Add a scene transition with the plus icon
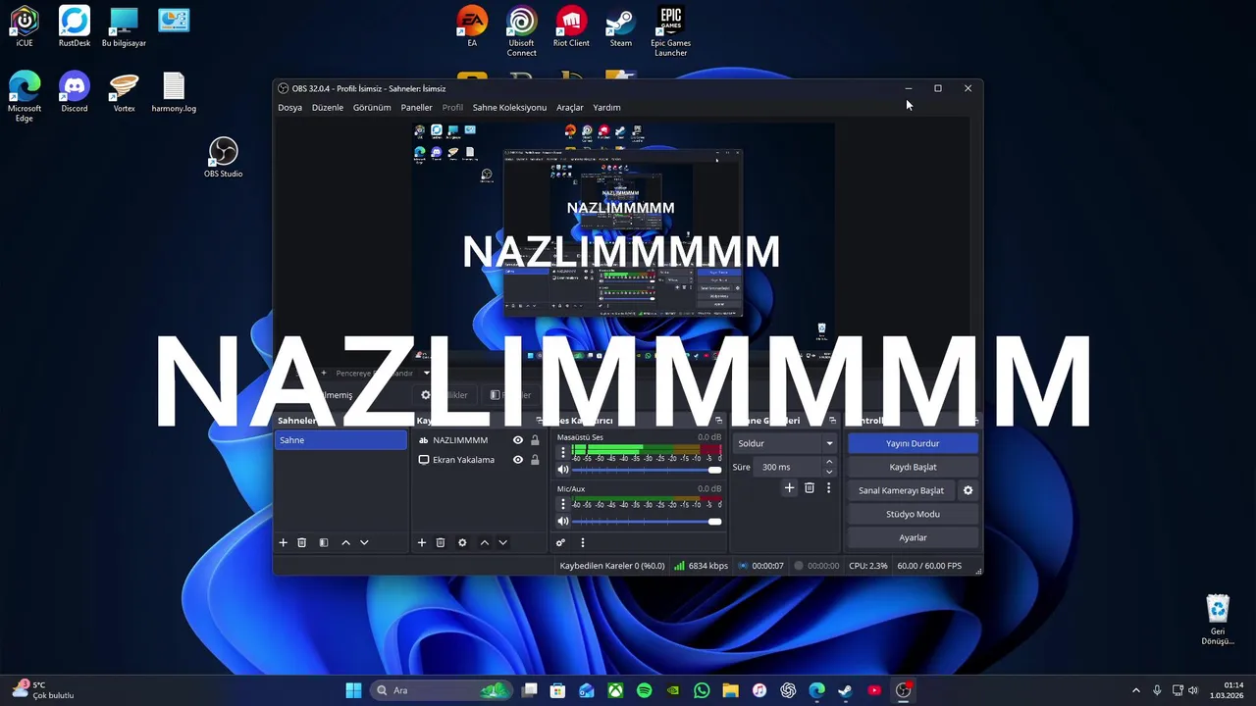 coord(789,487)
